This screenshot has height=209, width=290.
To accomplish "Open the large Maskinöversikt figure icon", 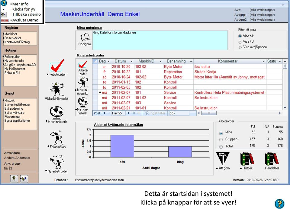I will 57,89.
